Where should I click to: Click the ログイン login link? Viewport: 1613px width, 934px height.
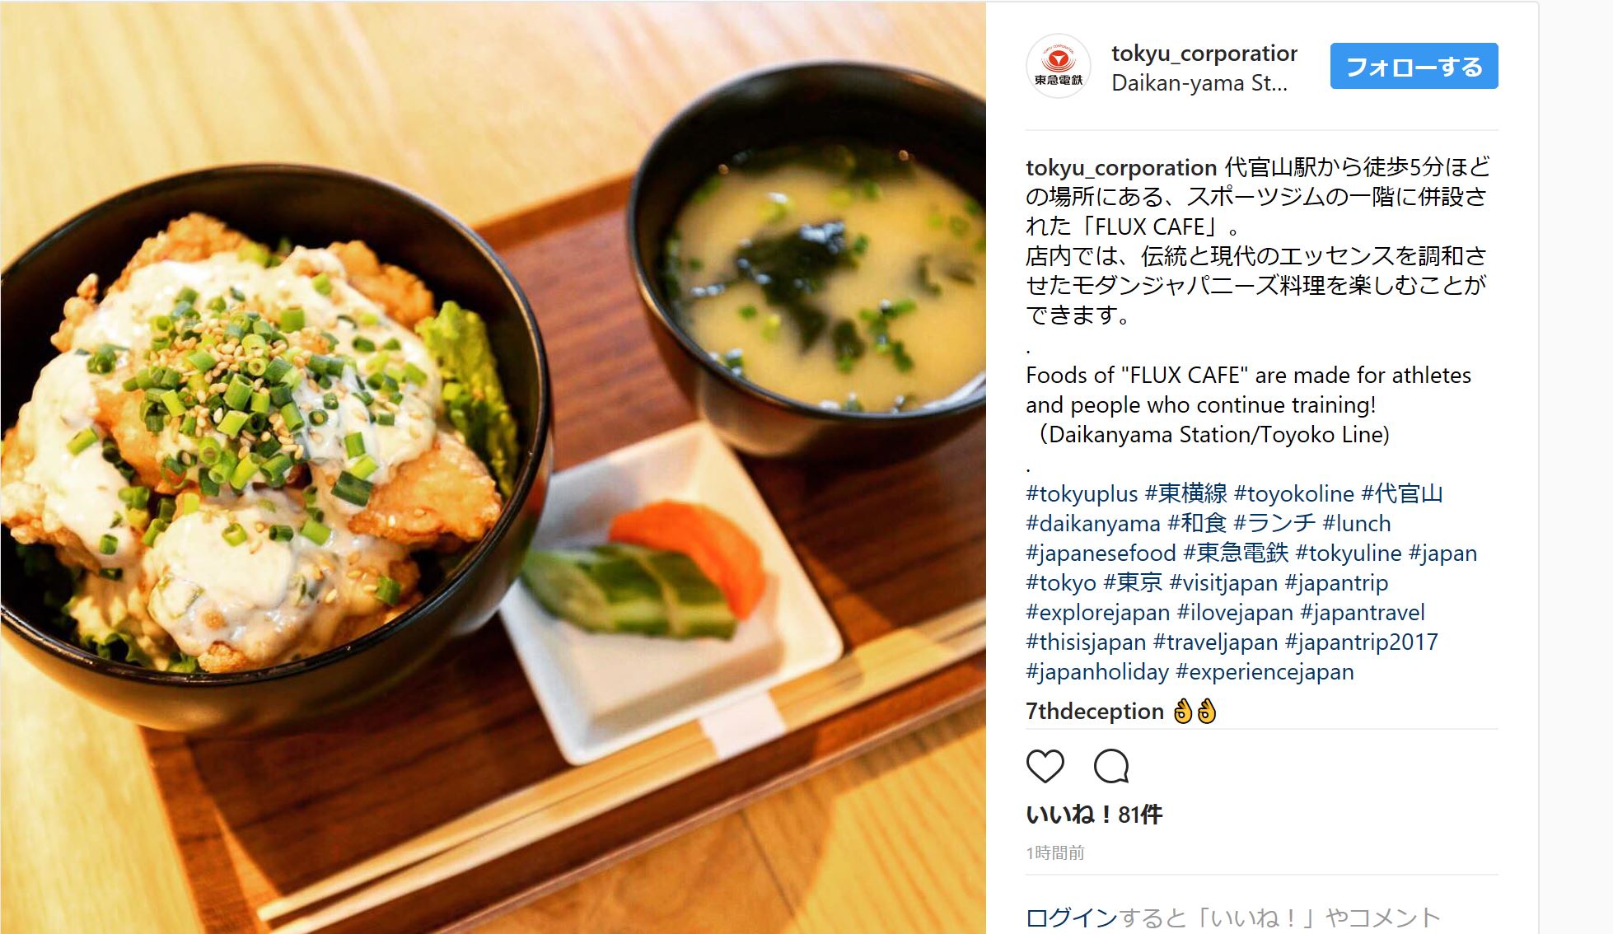1072,918
